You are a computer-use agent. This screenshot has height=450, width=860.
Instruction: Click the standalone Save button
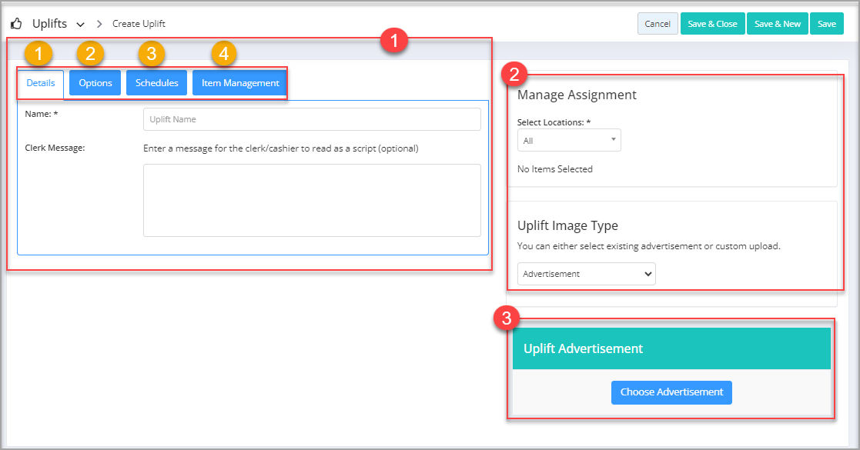pyautogui.click(x=827, y=24)
